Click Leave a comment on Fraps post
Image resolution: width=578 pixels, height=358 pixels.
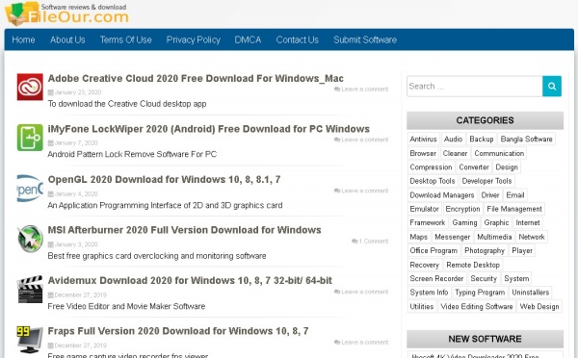tap(361, 343)
